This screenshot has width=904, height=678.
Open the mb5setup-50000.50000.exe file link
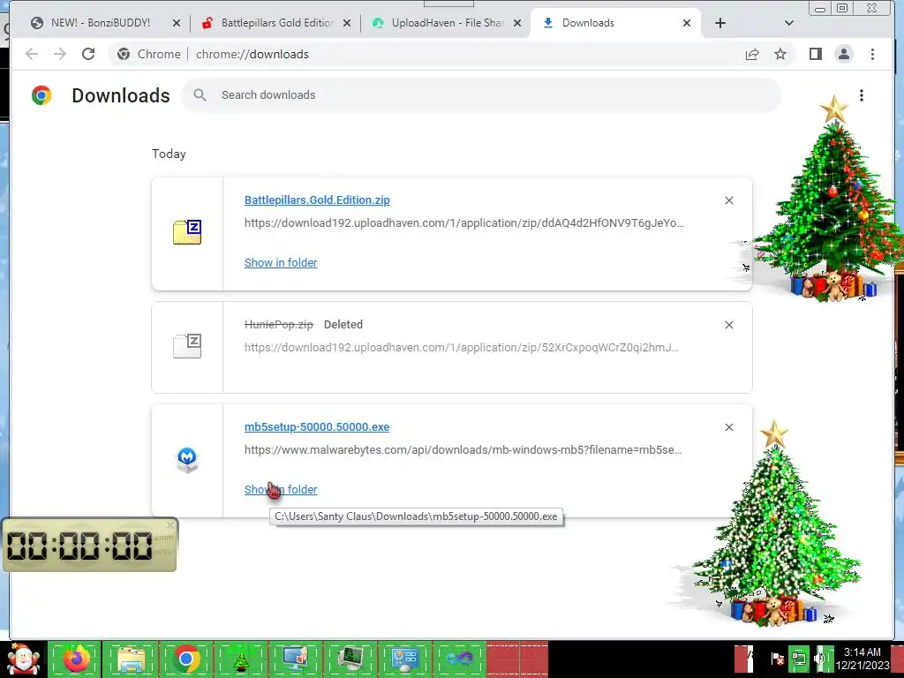coord(317,427)
